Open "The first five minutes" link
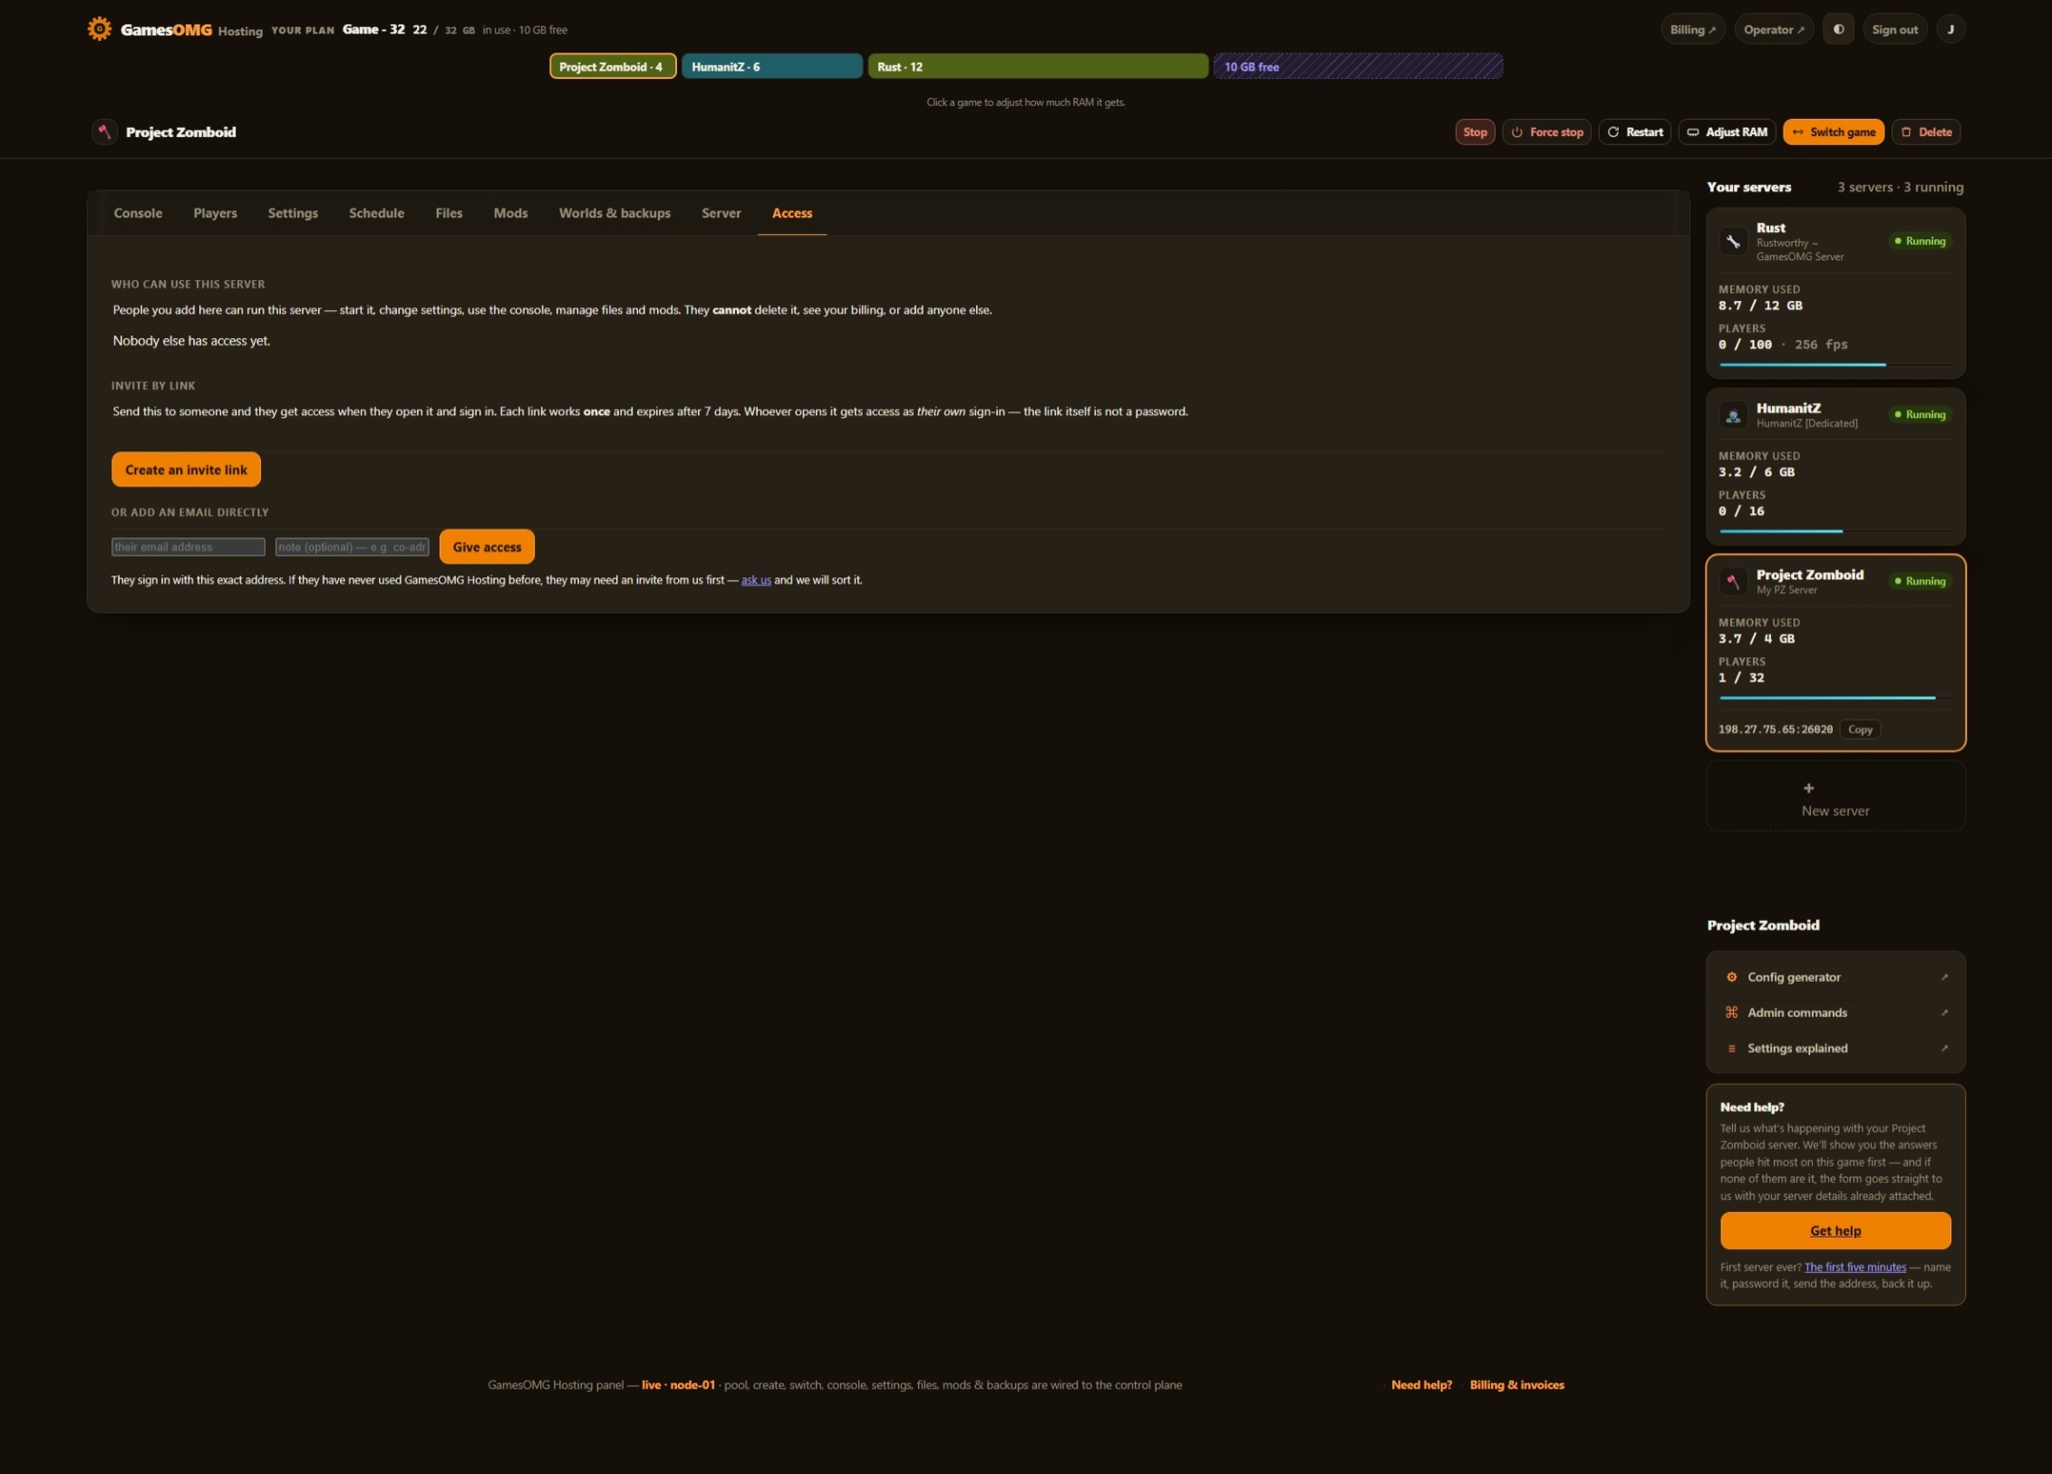The height and width of the screenshot is (1474, 2052). (1854, 1267)
